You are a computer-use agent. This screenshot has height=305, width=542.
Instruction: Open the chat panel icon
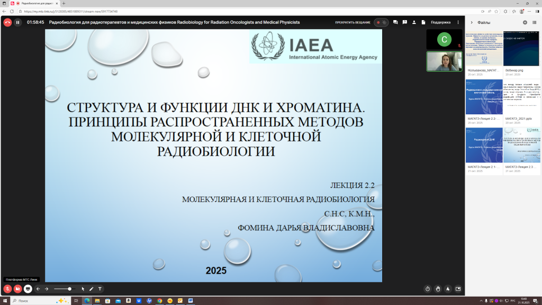click(395, 22)
